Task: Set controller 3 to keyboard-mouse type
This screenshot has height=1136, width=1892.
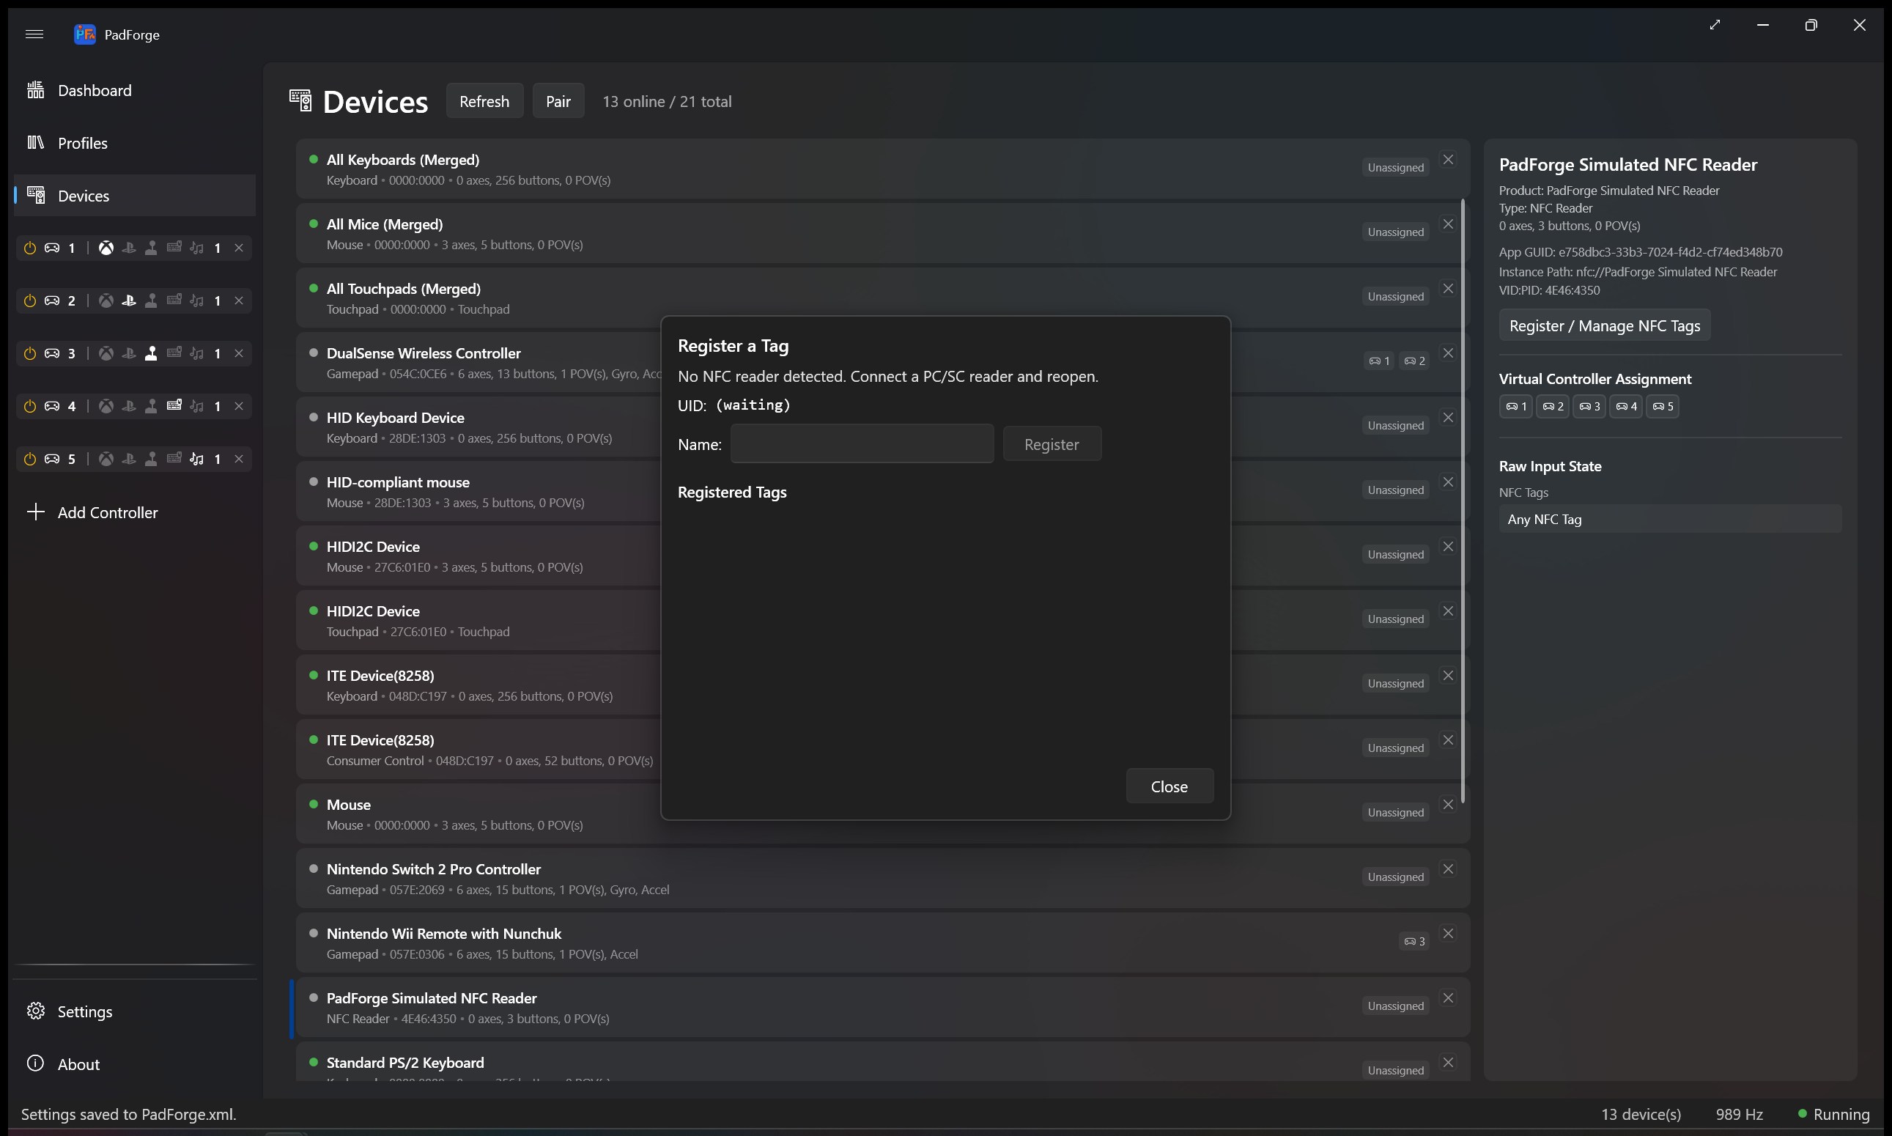Action: point(174,354)
